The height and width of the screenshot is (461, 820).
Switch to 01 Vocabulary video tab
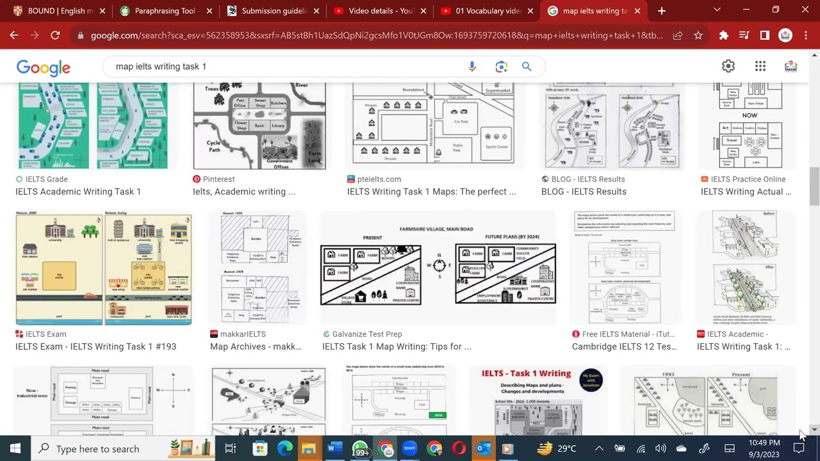pos(486,11)
